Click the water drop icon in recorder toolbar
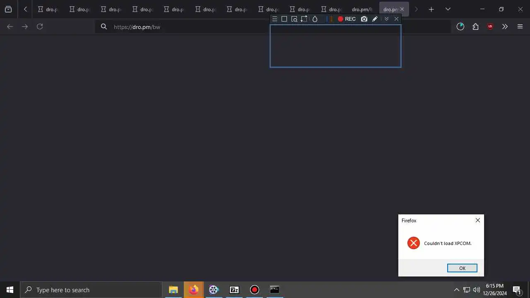Screen dimensions: 530x298 [x=315, y=19]
